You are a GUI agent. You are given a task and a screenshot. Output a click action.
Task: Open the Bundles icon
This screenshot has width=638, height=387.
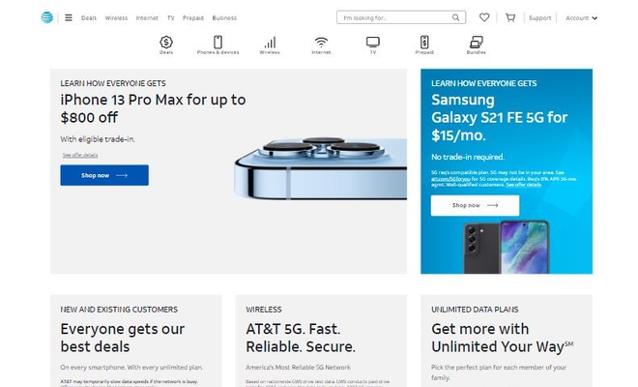476,44
